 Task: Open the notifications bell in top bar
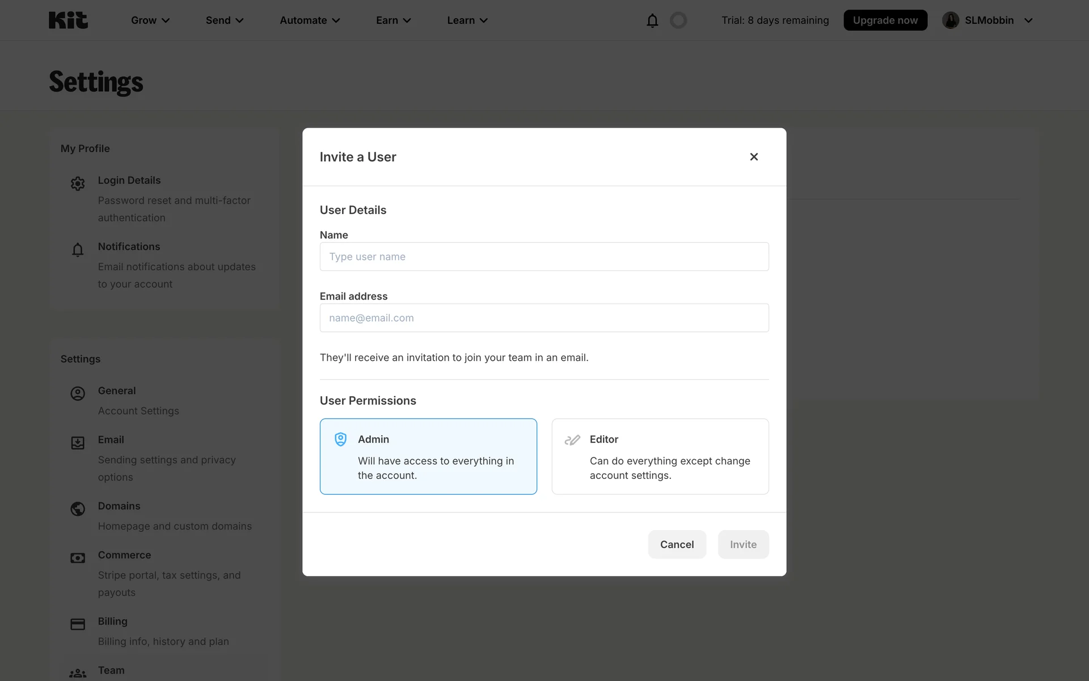pos(652,20)
